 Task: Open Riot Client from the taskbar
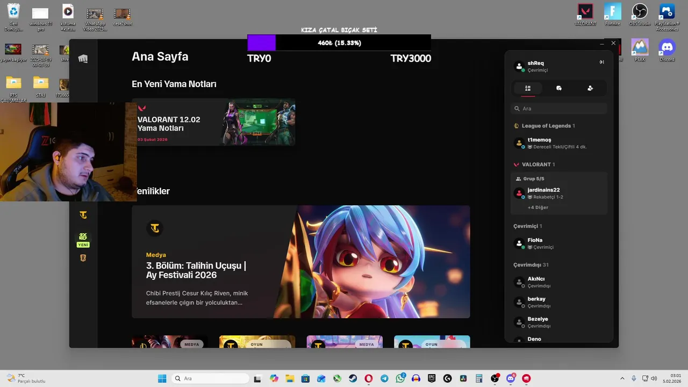pyautogui.click(x=526, y=378)
